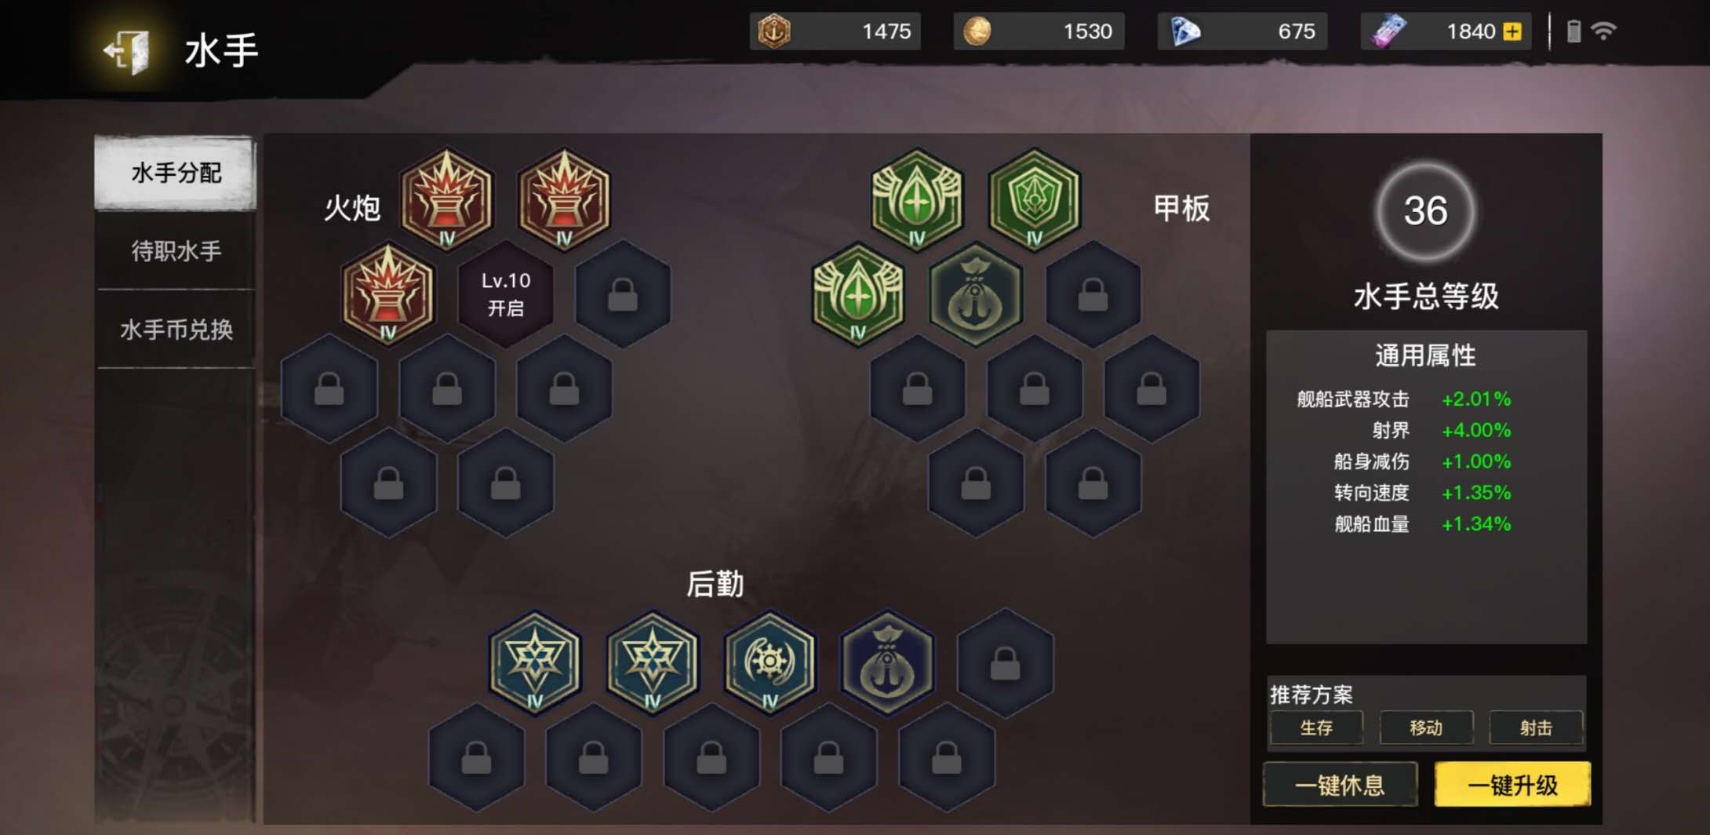Viewport: 1710px width, 835px height.
Task: Select the 水手分配 tab
Action: click(x=176, y=173)
